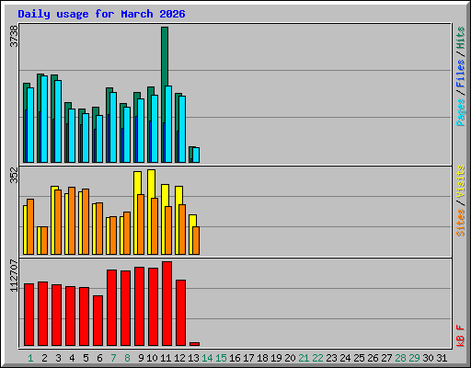
Task: Click the 112707 axis maximum label
Action: pyautogui.click(x=14, y=275)
